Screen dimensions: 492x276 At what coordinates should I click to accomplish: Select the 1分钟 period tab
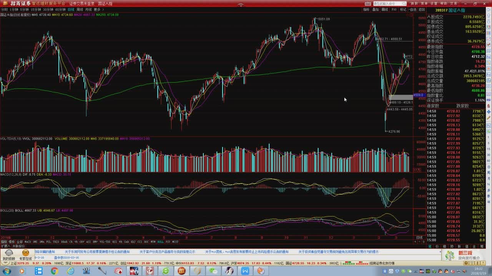[x=14, y=10]
